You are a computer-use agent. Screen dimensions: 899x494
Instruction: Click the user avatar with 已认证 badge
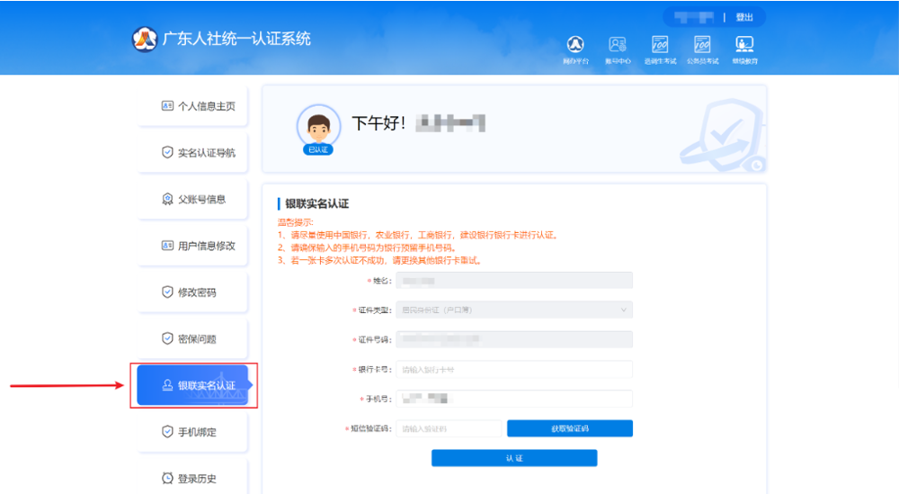pyautogui.click(x=319, y=129)
